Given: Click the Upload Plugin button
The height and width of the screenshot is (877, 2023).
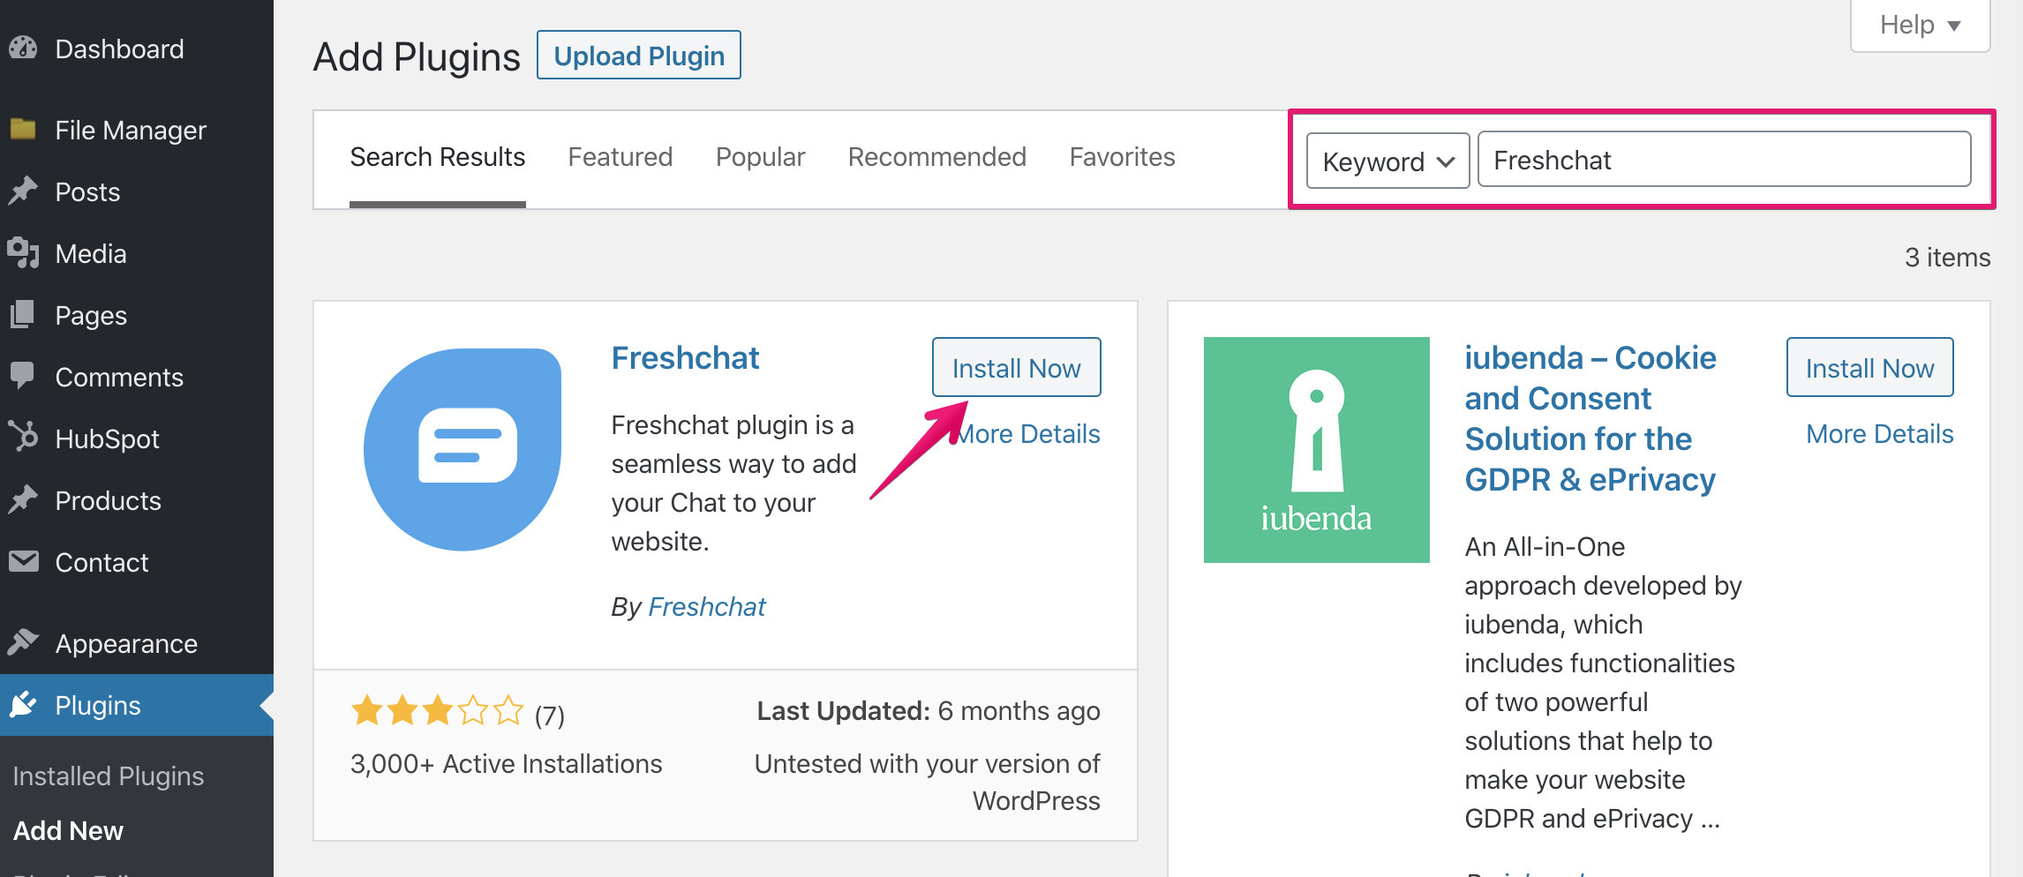Looking at the screenshot, I should (639, 56).
